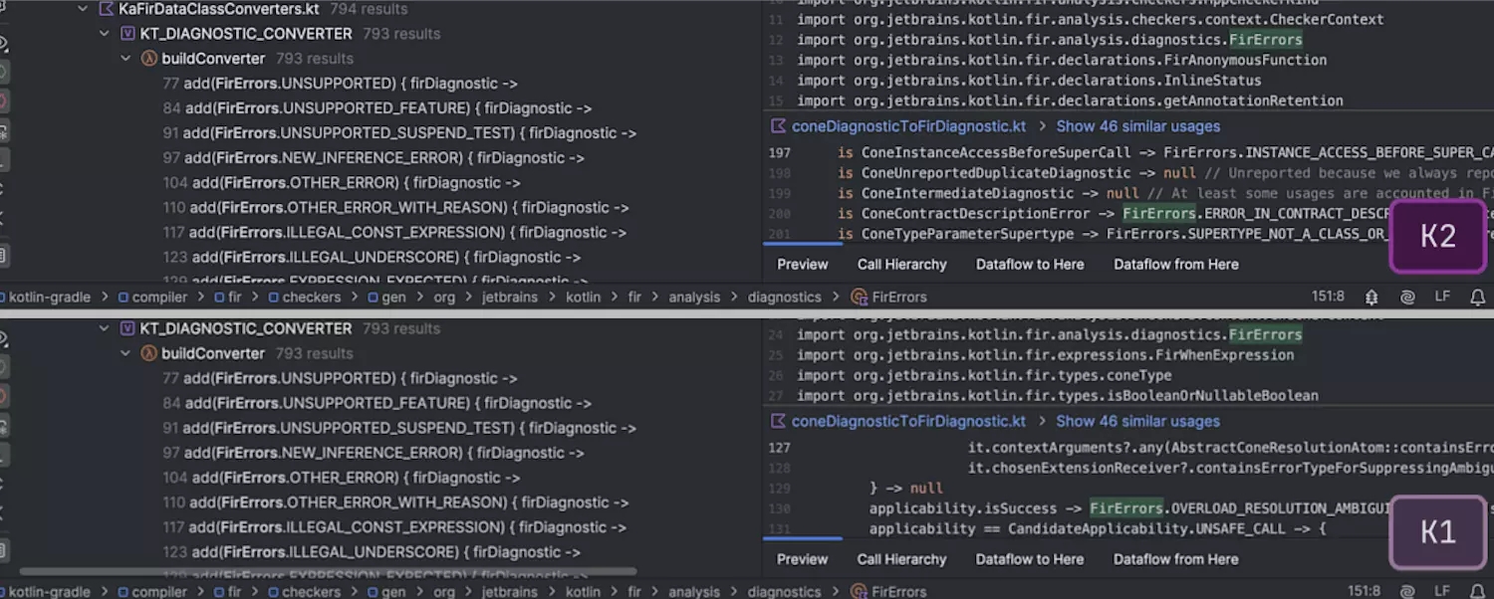Collapse KaFirDataClassConverters.kt results node
The height and width of the screenshot is (599, 1494).
(83, 9)
